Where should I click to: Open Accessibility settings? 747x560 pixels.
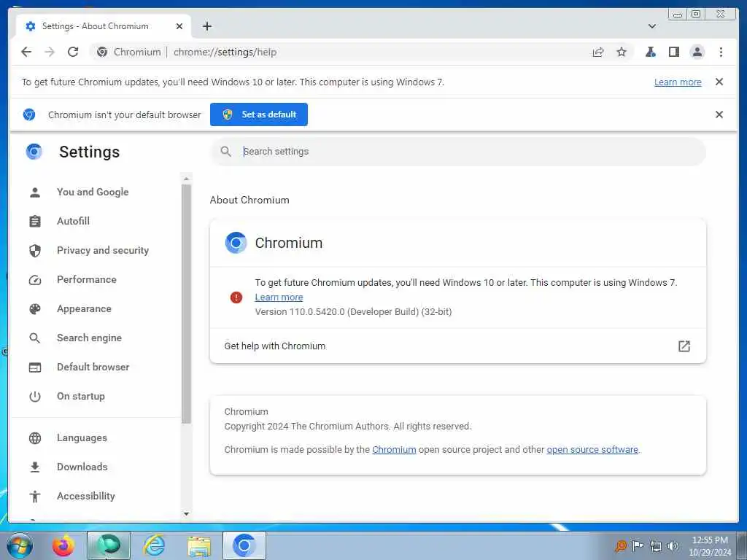(86, 496)
